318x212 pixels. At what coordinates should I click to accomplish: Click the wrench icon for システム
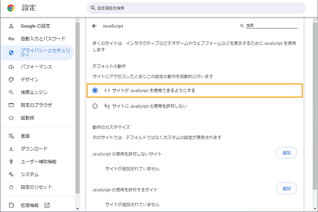(x=11, y=174)
